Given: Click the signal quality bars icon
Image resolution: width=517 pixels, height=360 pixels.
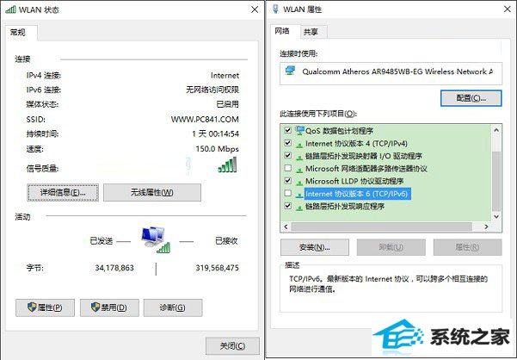Looking at the screenshot, I should (227, 164).
